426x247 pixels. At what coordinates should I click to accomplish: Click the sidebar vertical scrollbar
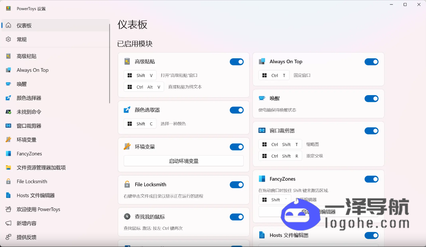pos(109,64)
